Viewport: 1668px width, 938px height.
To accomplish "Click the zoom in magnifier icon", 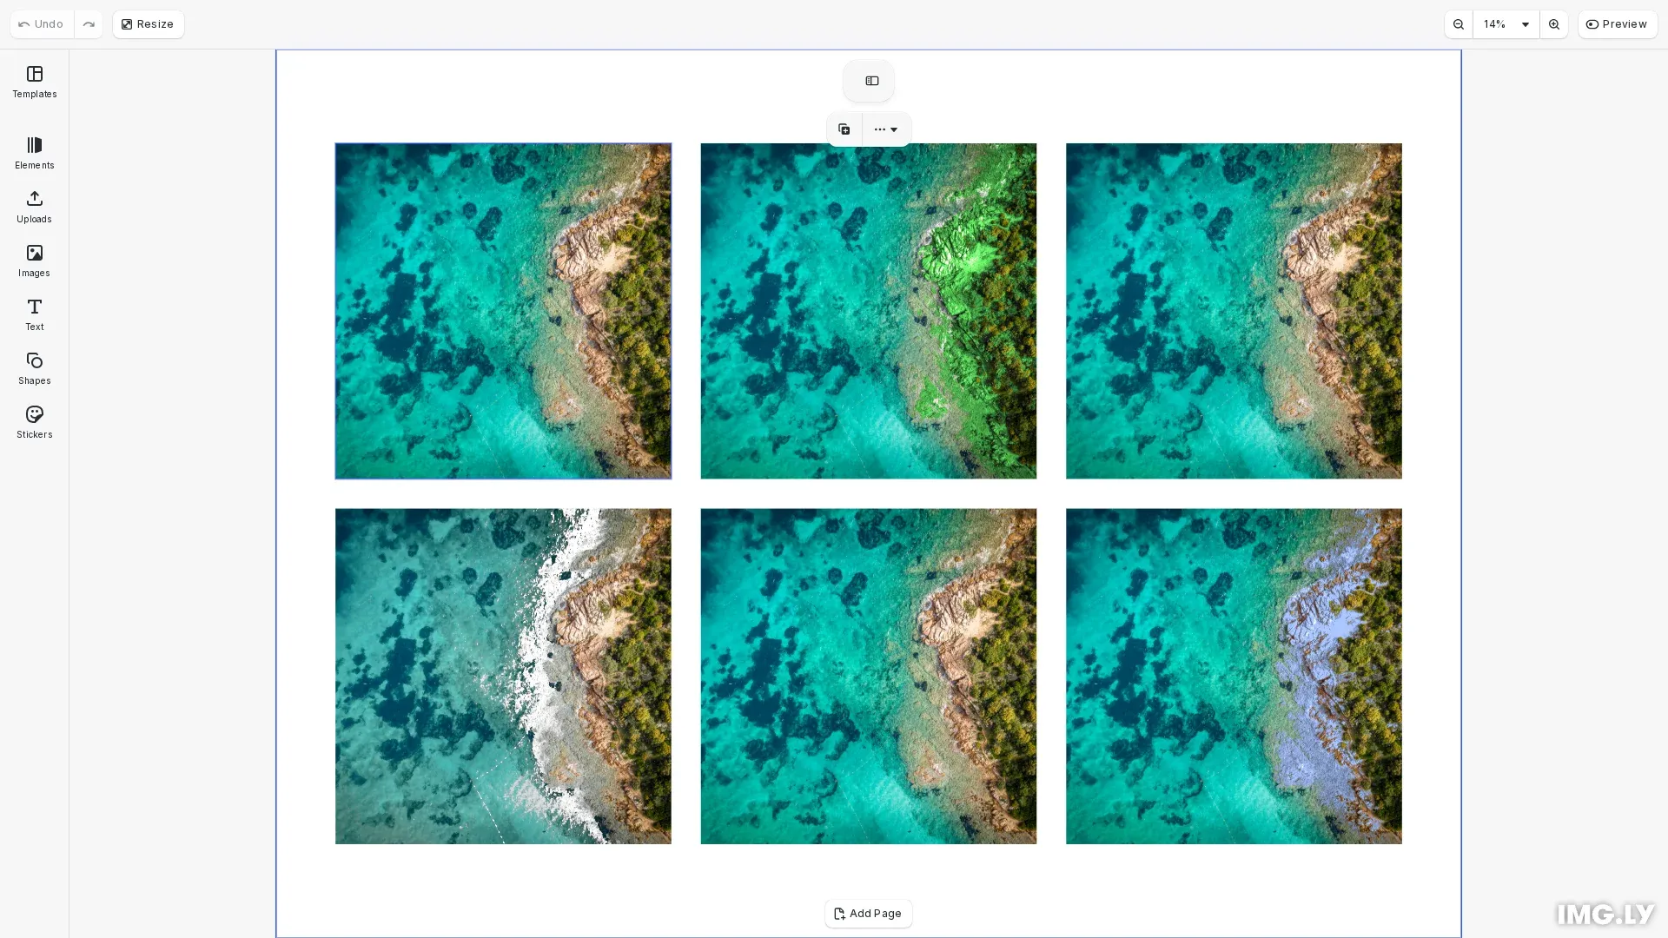I will point(1554,24).
